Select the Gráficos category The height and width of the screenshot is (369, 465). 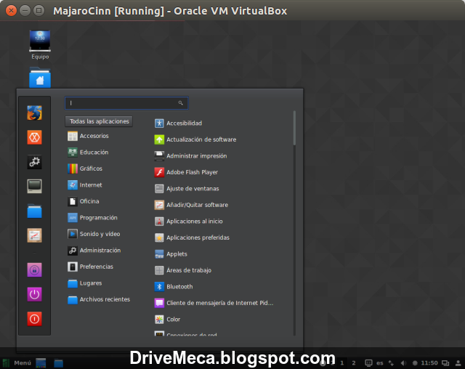click(x=85, y=169)
